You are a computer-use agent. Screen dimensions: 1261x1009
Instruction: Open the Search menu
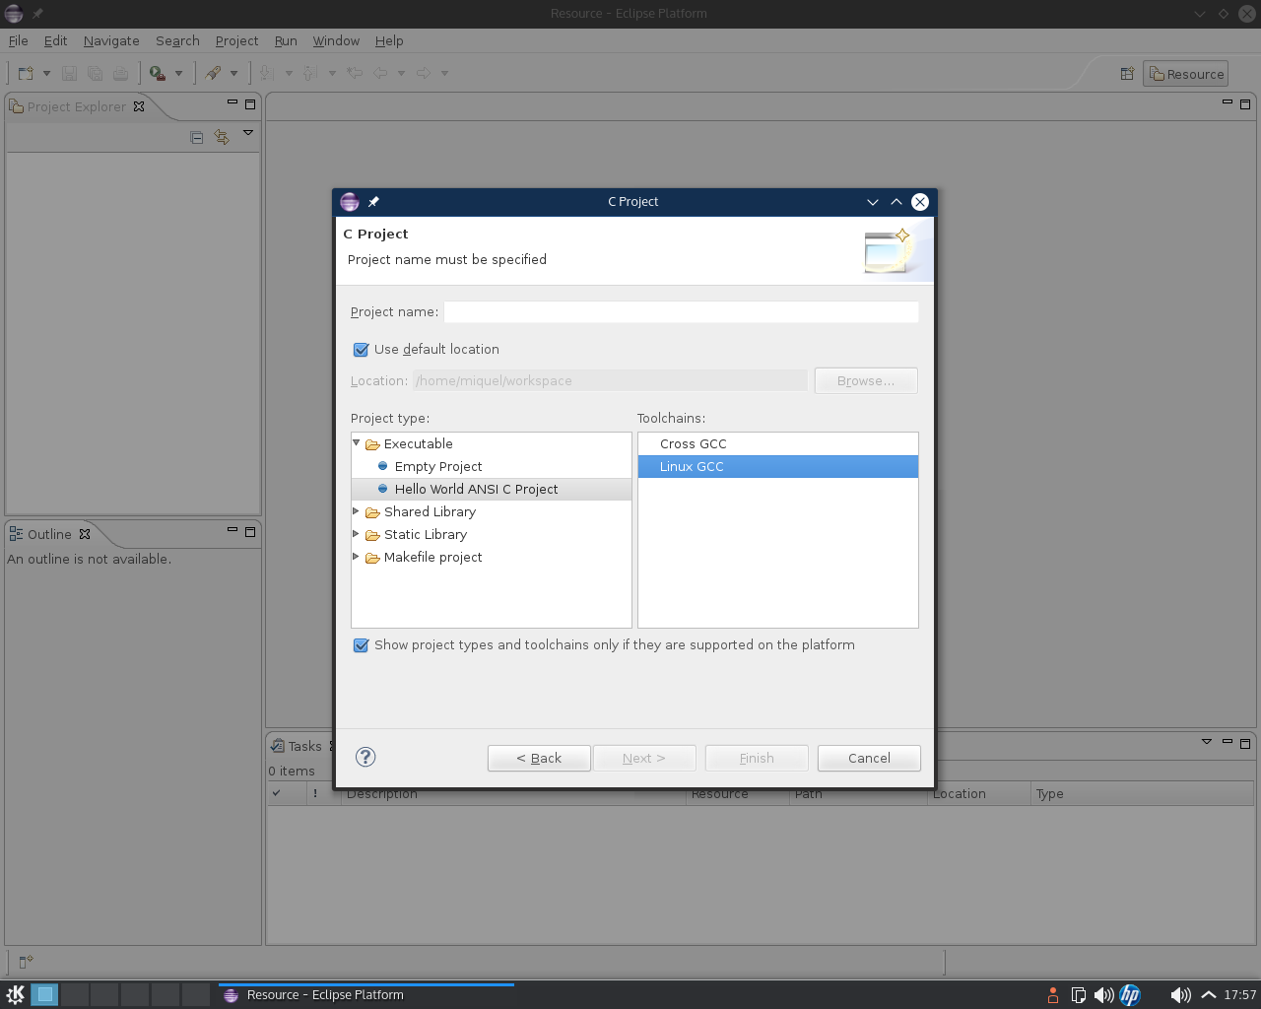coord(177,40)
